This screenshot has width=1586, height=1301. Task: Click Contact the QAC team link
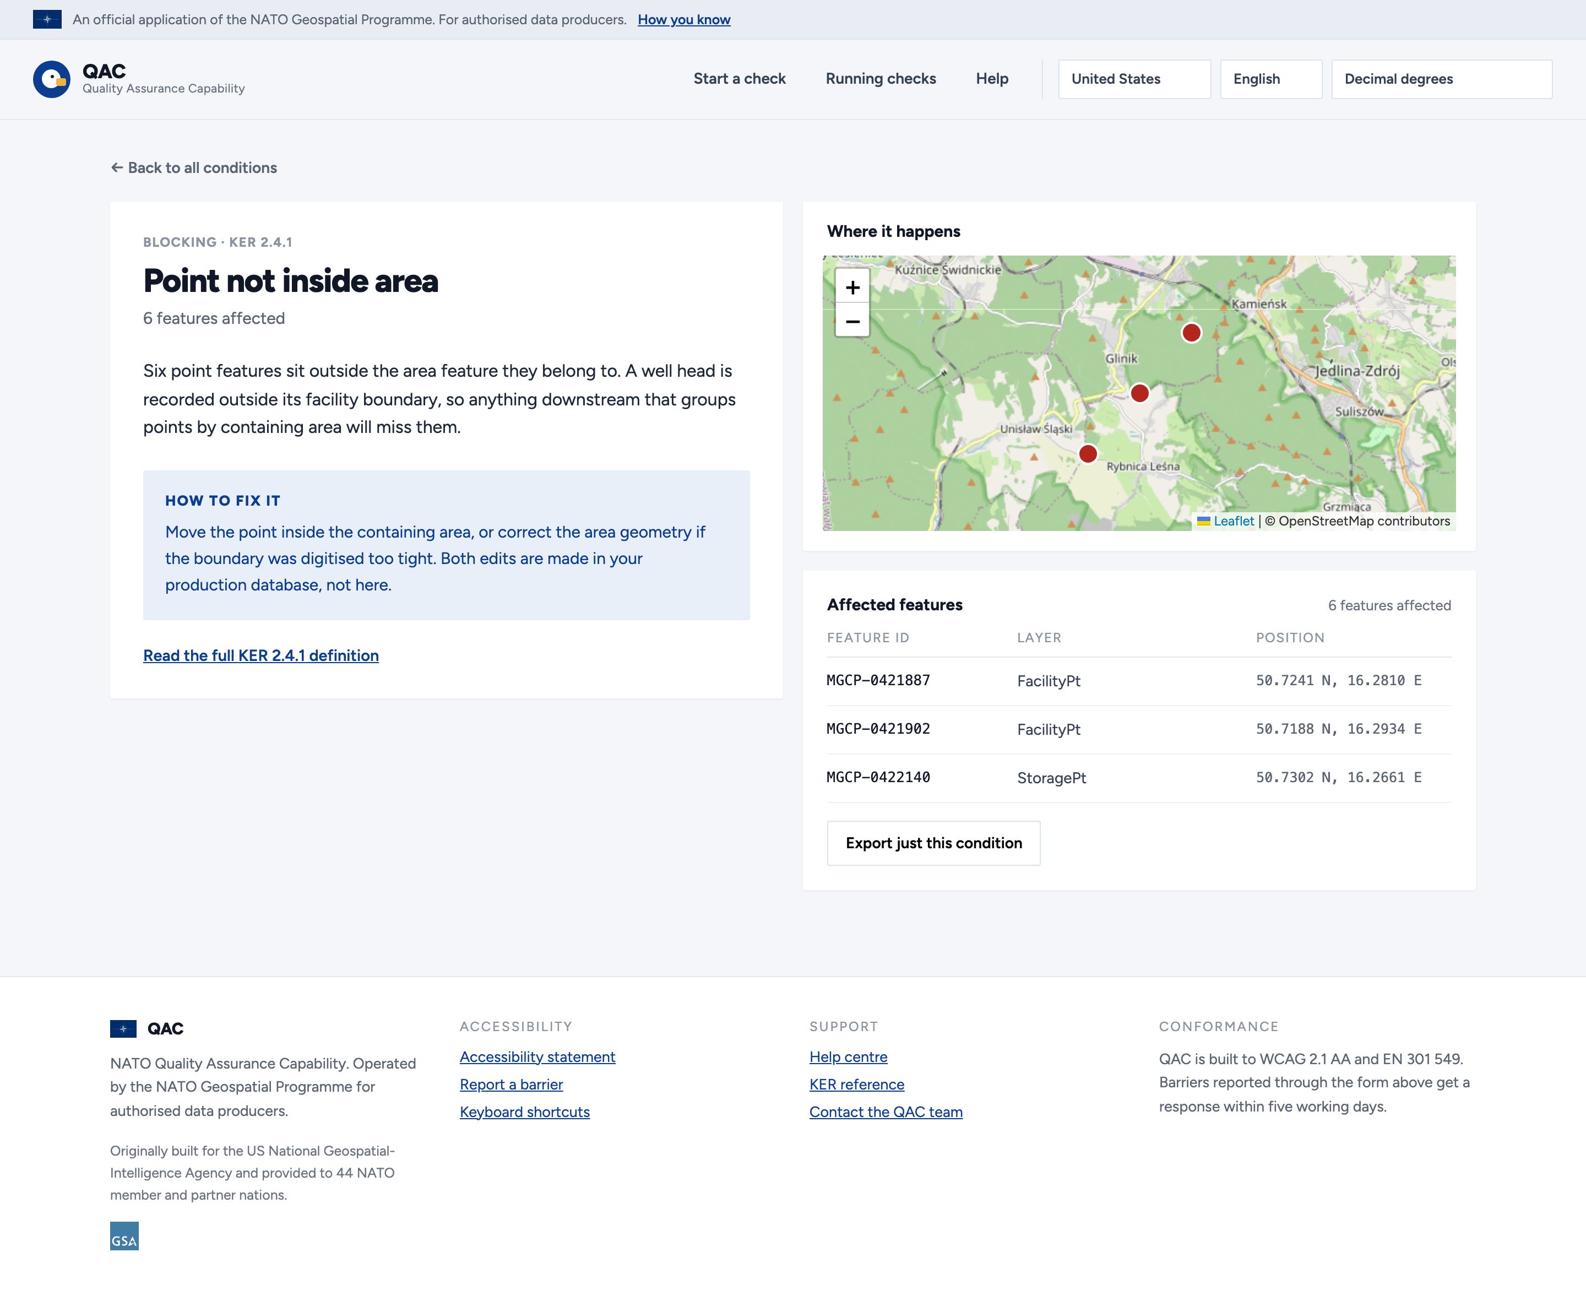click(886, 1112)
